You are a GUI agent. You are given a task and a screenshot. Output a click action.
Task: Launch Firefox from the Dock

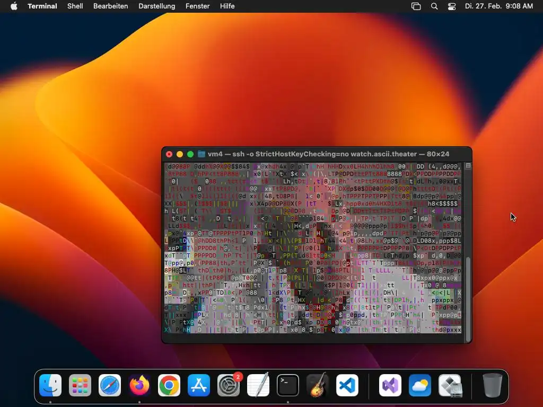(x=139, y=385)
